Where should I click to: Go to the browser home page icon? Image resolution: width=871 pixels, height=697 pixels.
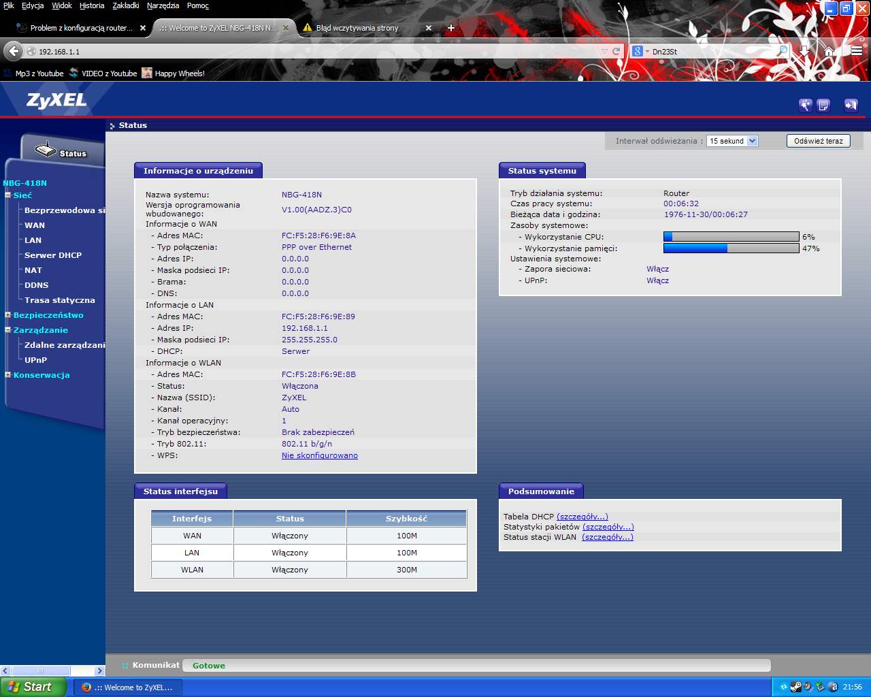pos(829,51)
